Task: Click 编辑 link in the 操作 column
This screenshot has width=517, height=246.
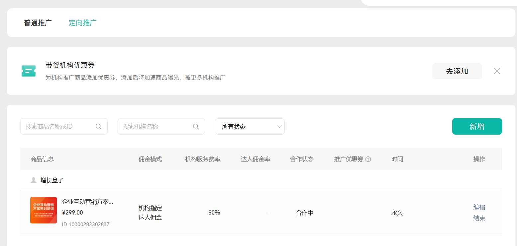Action: [x=479, y=208]
